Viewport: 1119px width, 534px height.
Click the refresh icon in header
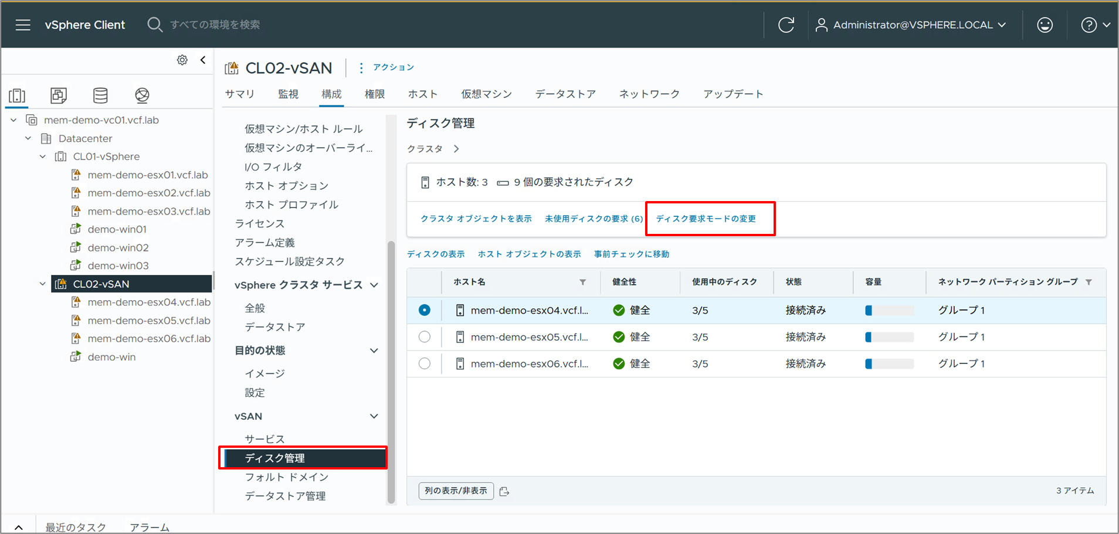click(x=786, y=25)
